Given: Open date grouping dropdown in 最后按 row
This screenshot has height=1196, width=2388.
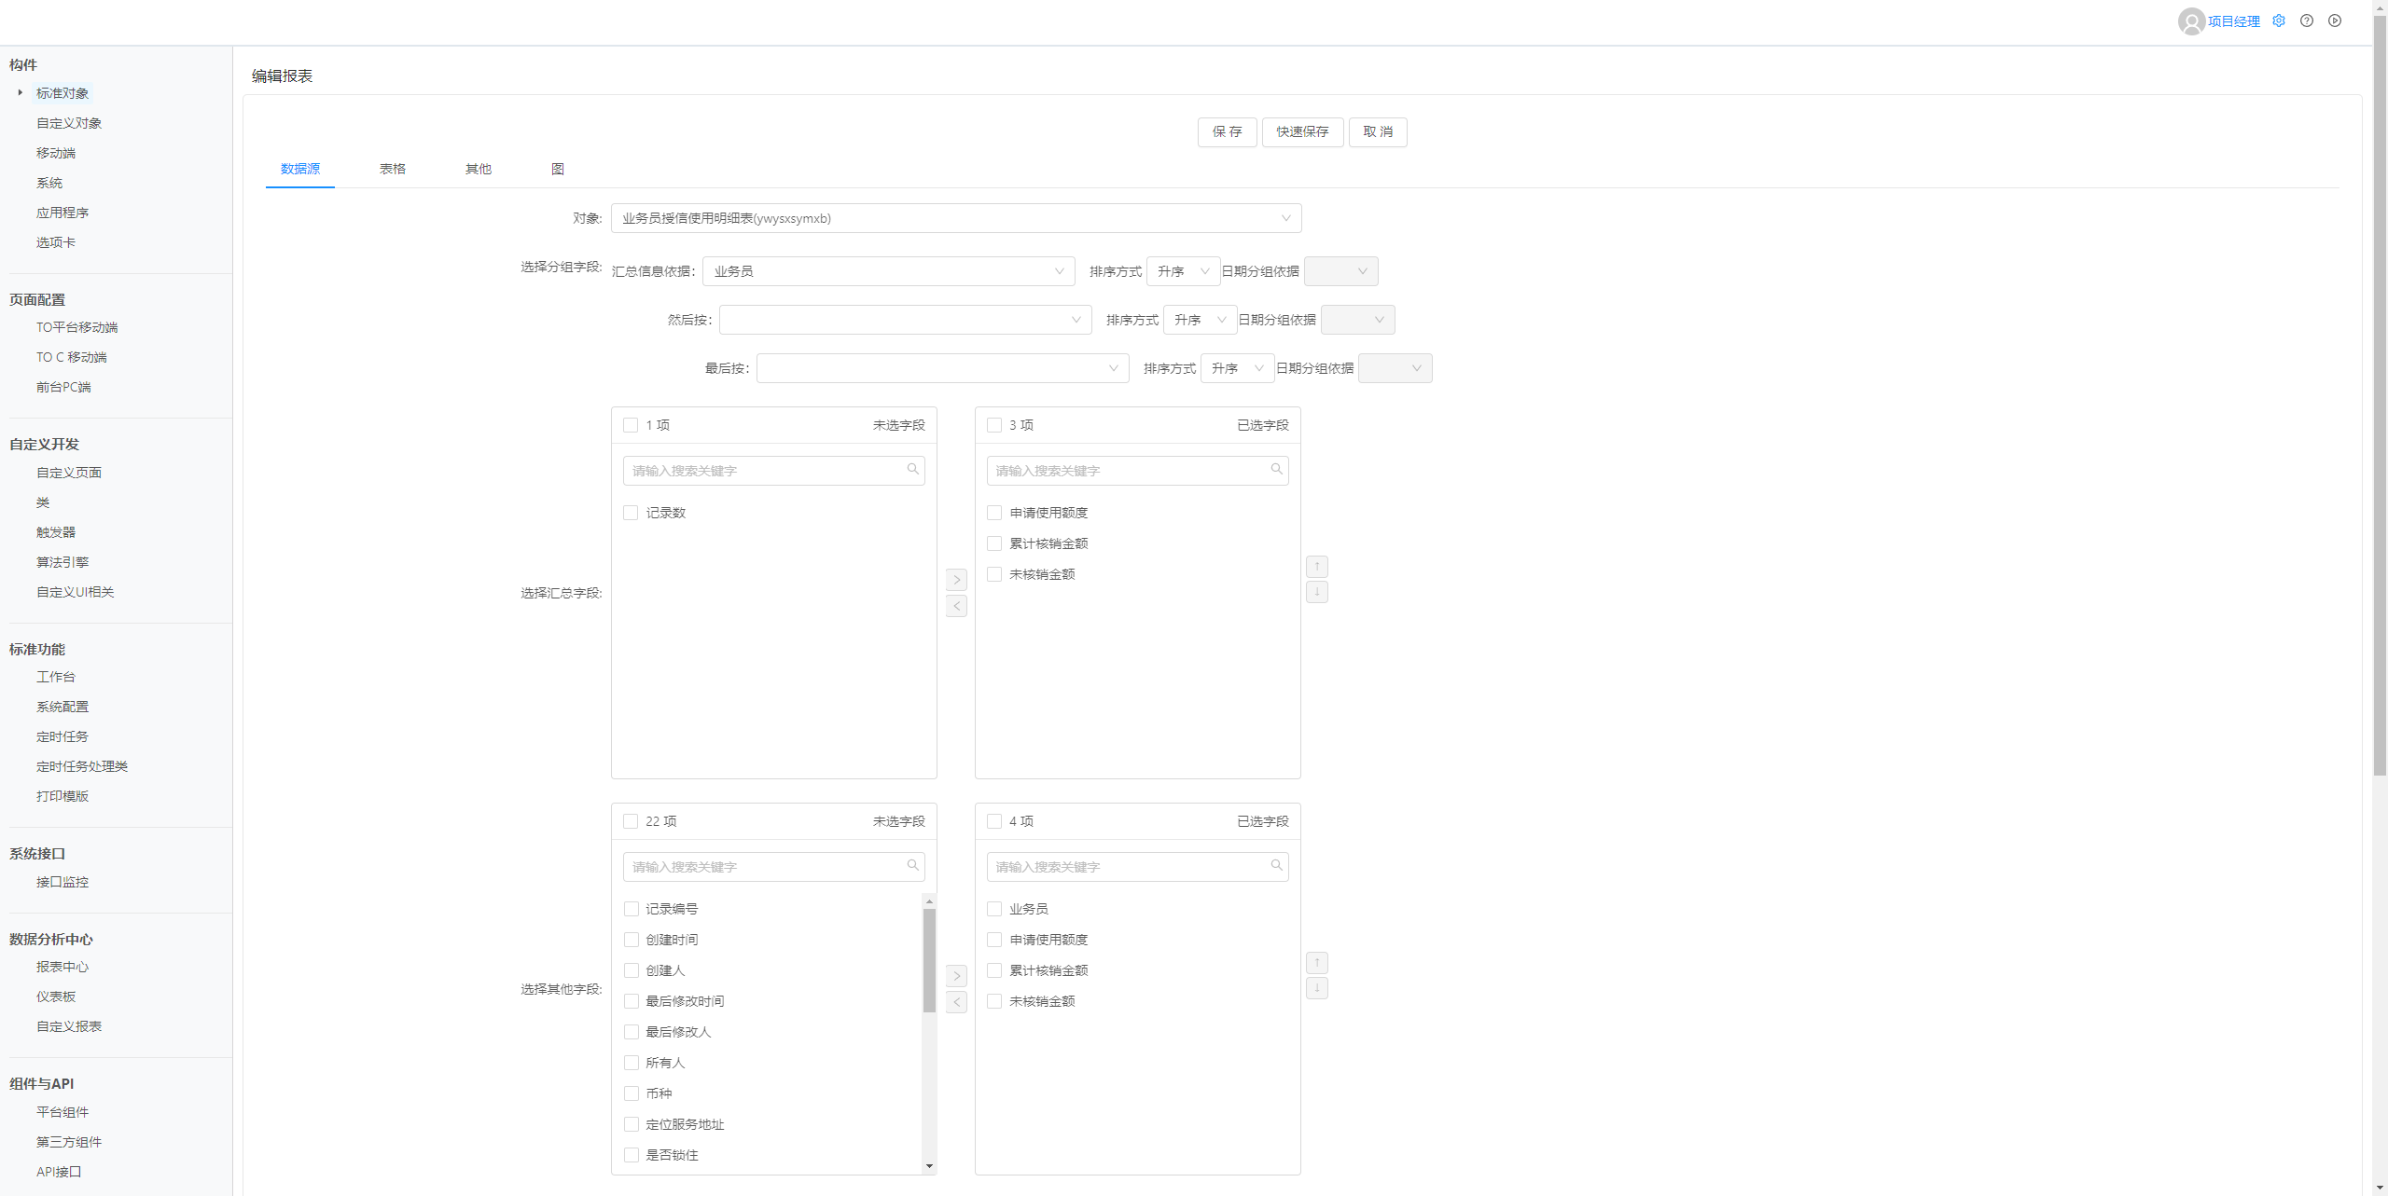Looking at the screenshot, I should [x=1395, y=368].
